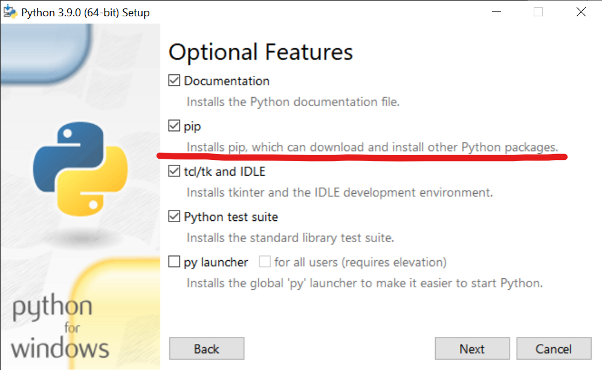Uncheck the Documentation checkbox
This screenshot has height=370, width=602.
174,80
